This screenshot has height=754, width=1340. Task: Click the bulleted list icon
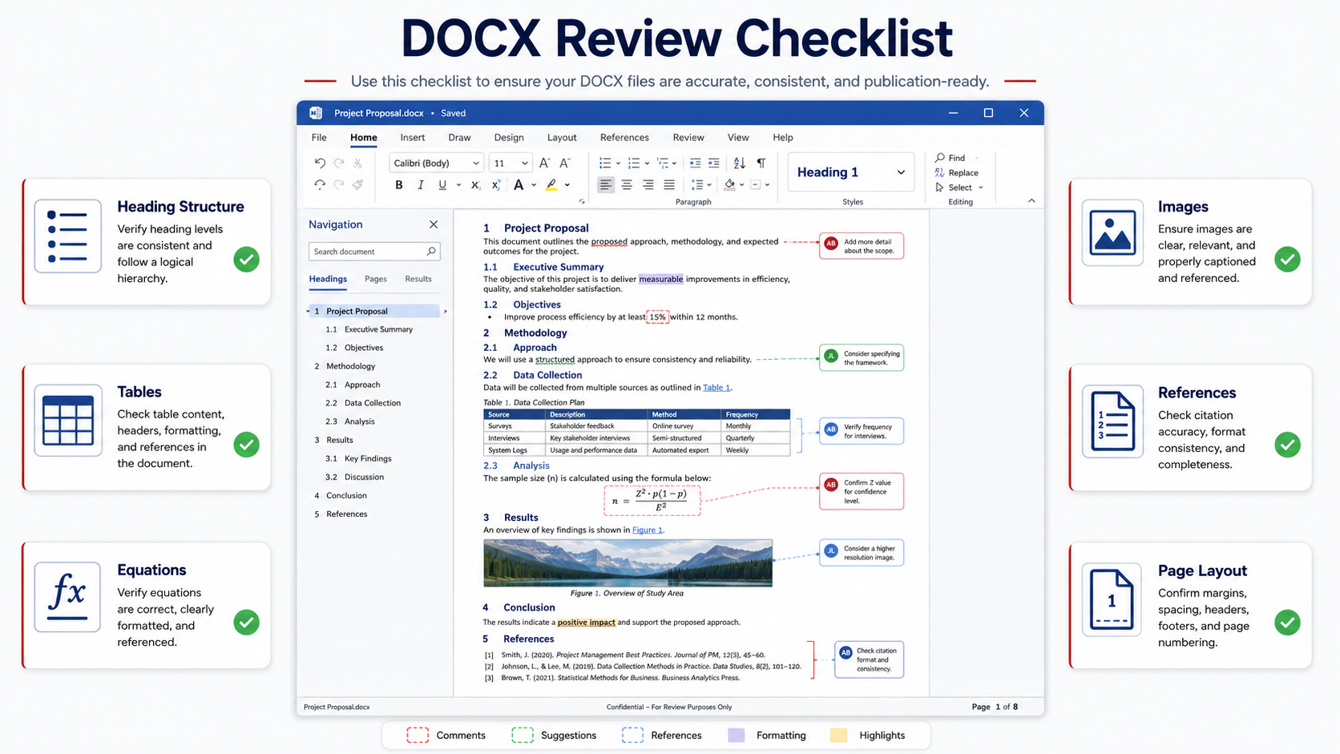click(605, 163)
